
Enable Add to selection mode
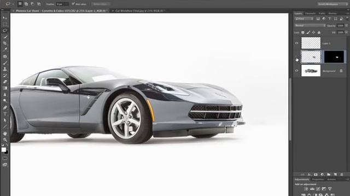click(x=26, y=4)
